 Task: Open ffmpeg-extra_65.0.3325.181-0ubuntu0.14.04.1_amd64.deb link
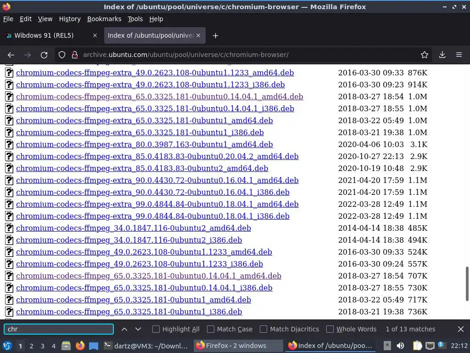point(160,97)
